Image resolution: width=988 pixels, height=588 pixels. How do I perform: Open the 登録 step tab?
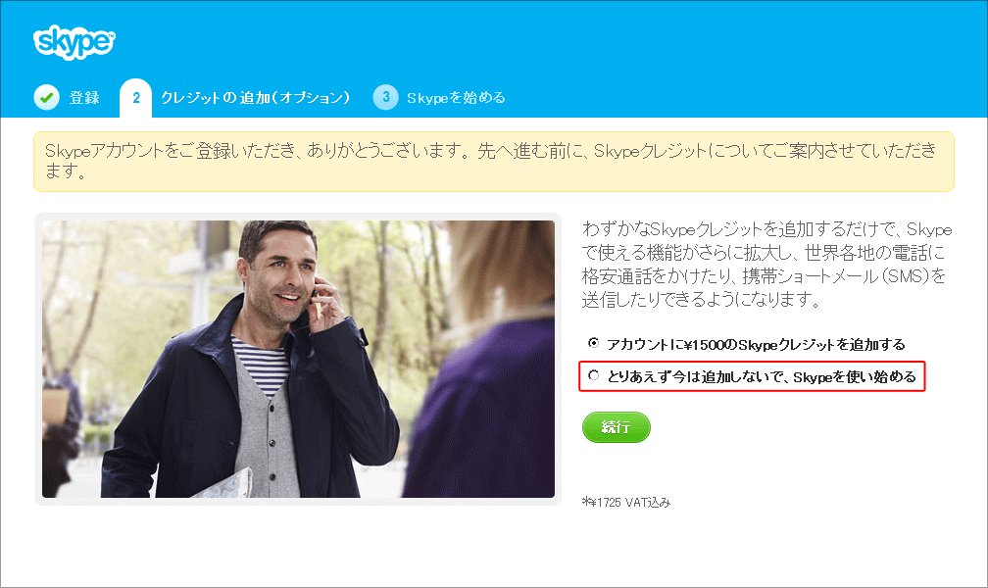[84, 98]
